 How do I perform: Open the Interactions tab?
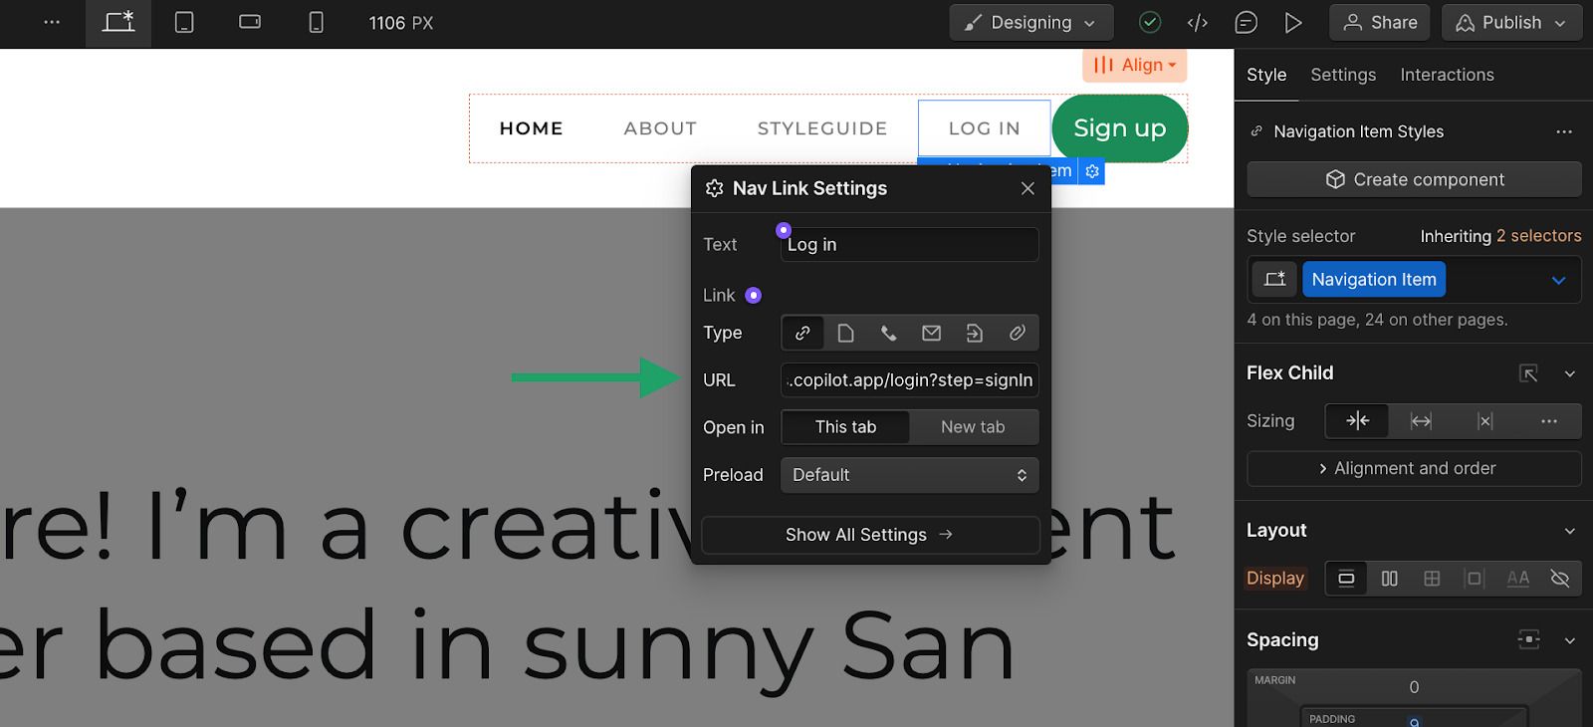[1446, 75]
